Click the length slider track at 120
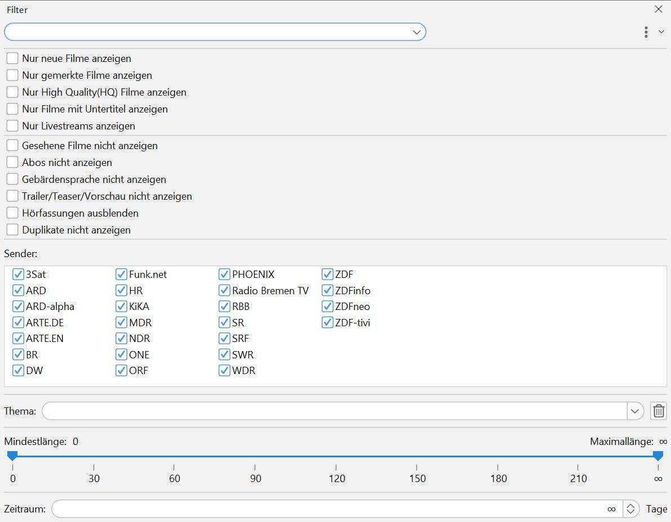The image size is (671, 522). point(336,456)
